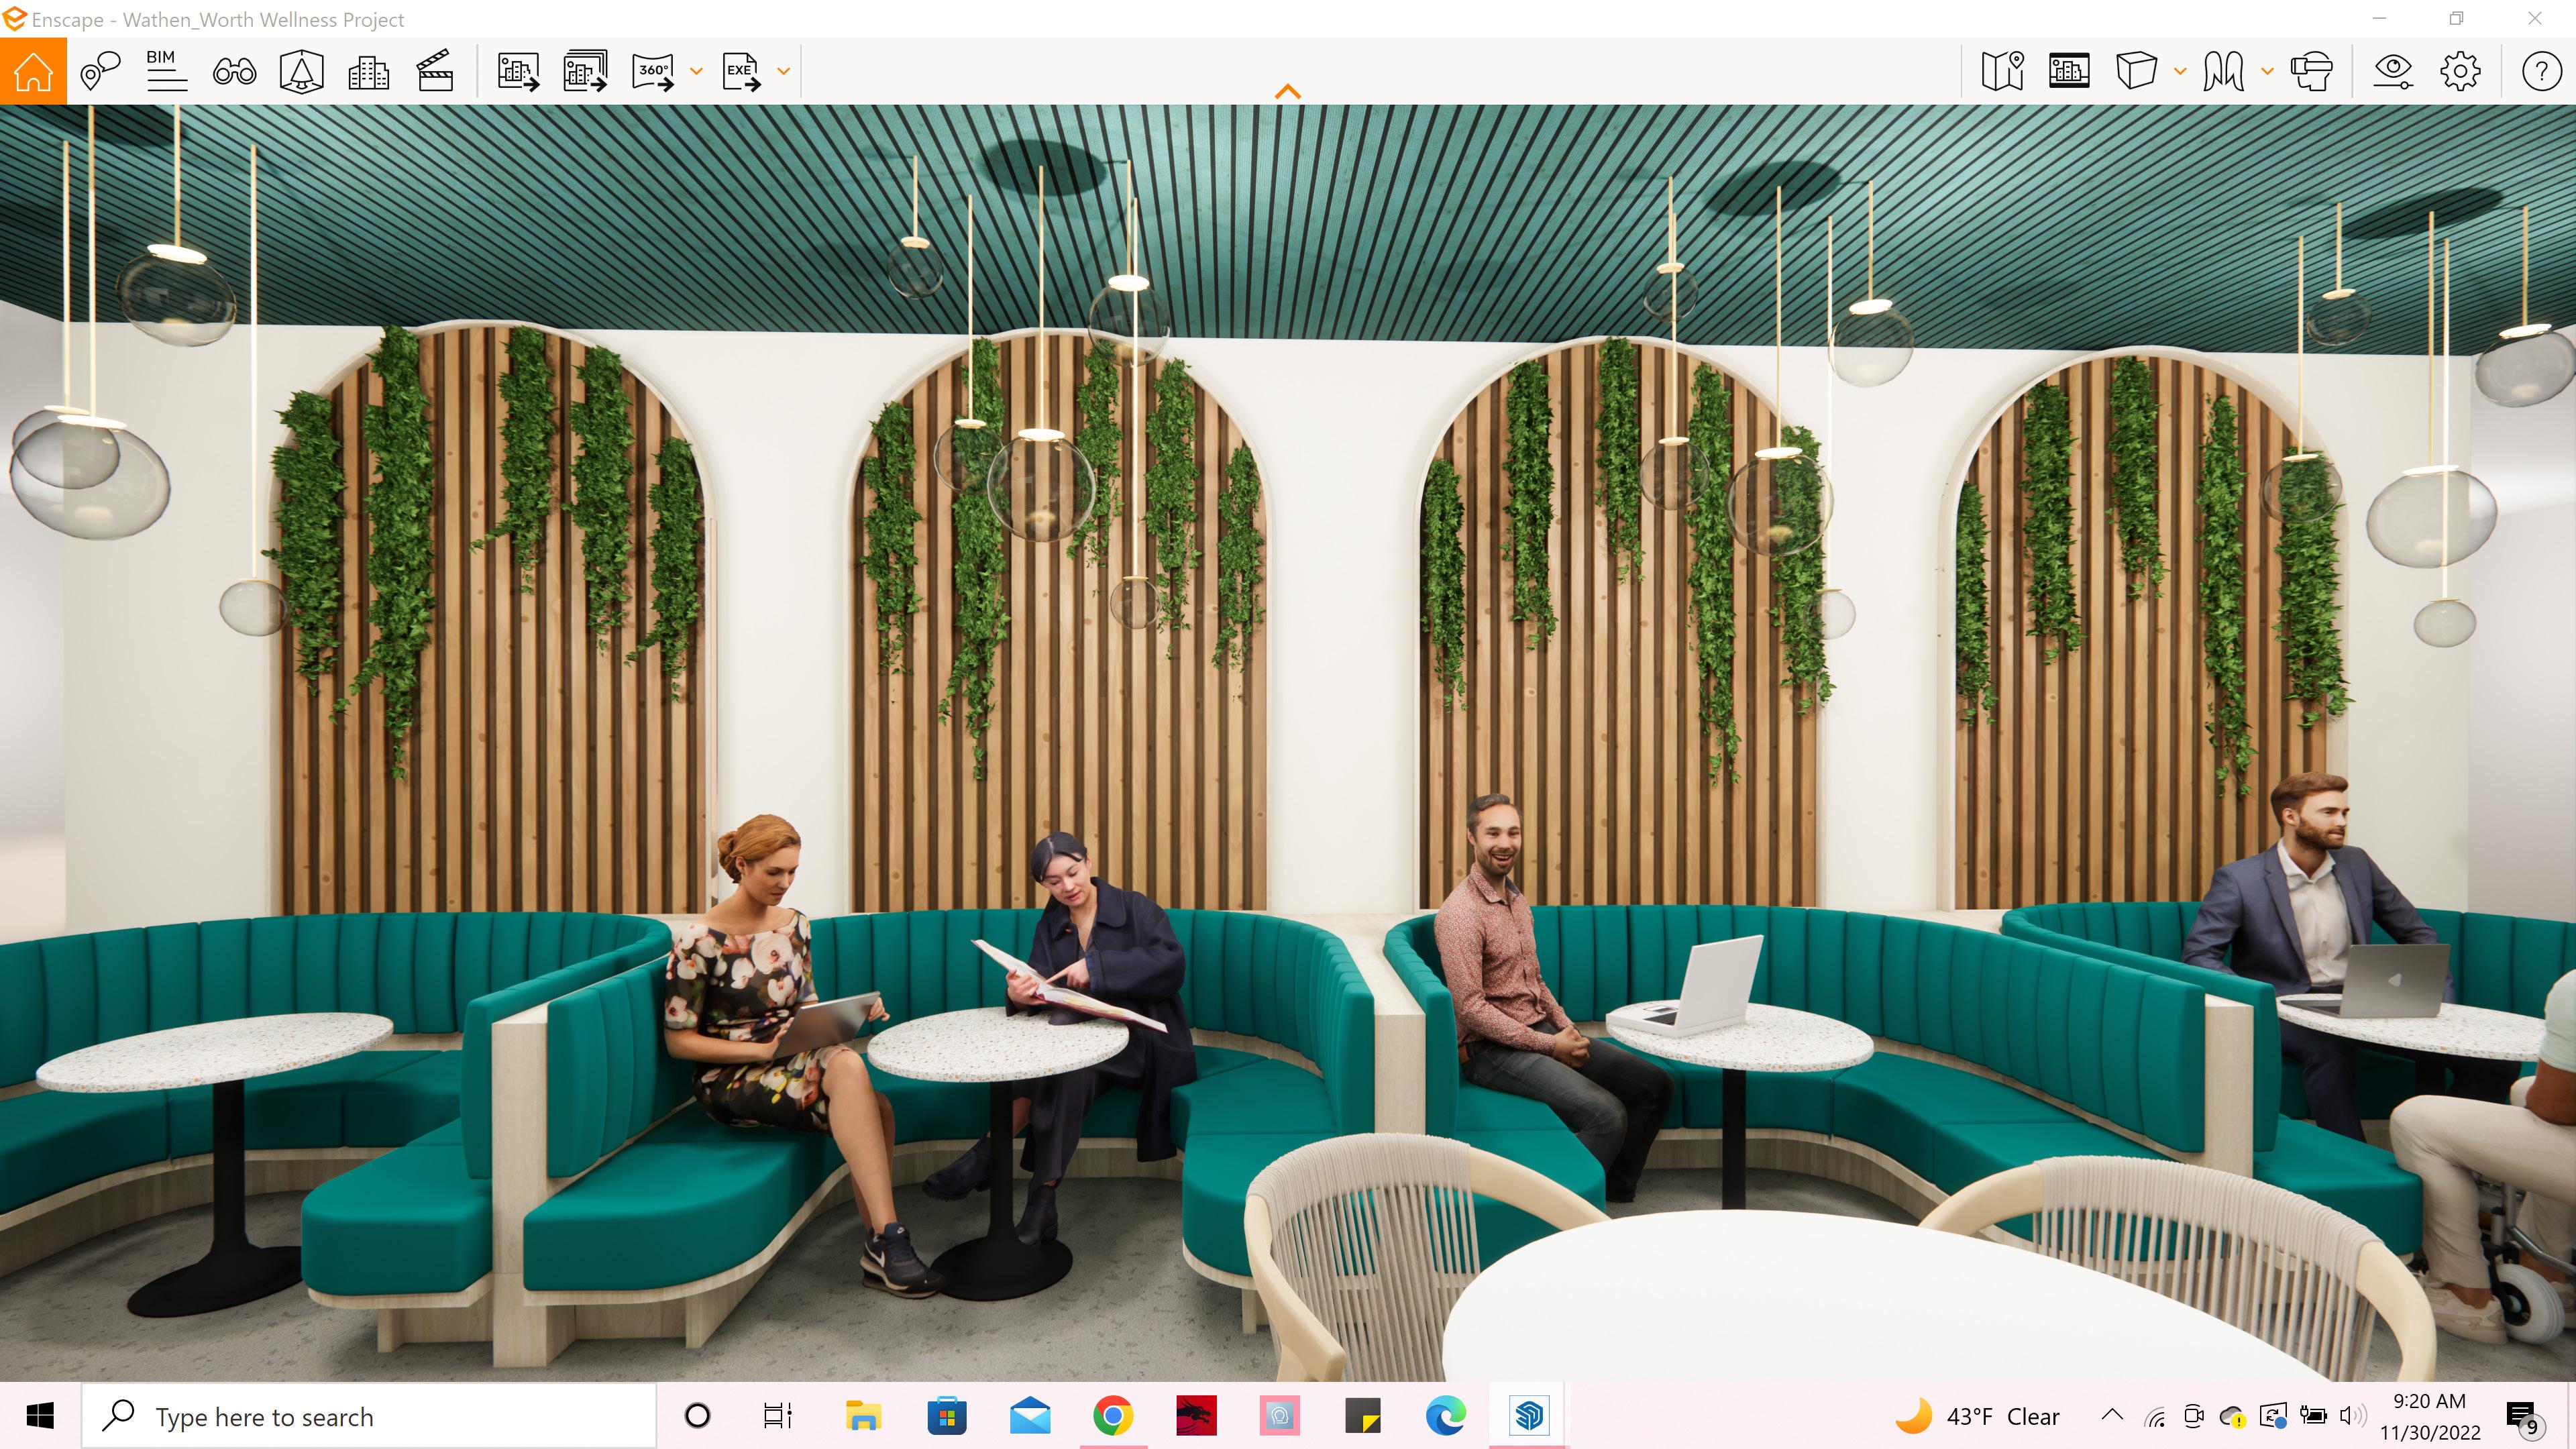Image resolution: width=2576 pixels, height=1449 pixels.
Task: Minimize the Enscape window
Action: point(2380,19)
